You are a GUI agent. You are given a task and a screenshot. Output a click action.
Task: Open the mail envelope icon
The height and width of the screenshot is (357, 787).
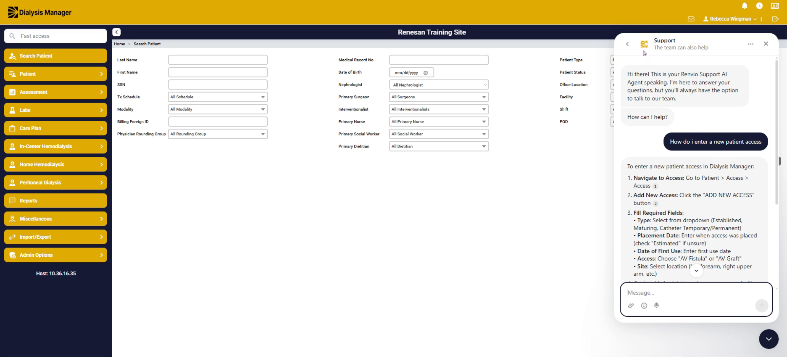point(691,19)
